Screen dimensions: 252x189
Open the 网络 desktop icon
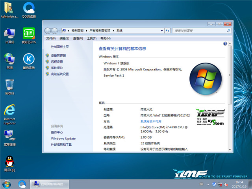(9, 61)
